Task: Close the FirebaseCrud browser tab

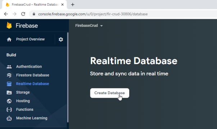Action: 62,5
